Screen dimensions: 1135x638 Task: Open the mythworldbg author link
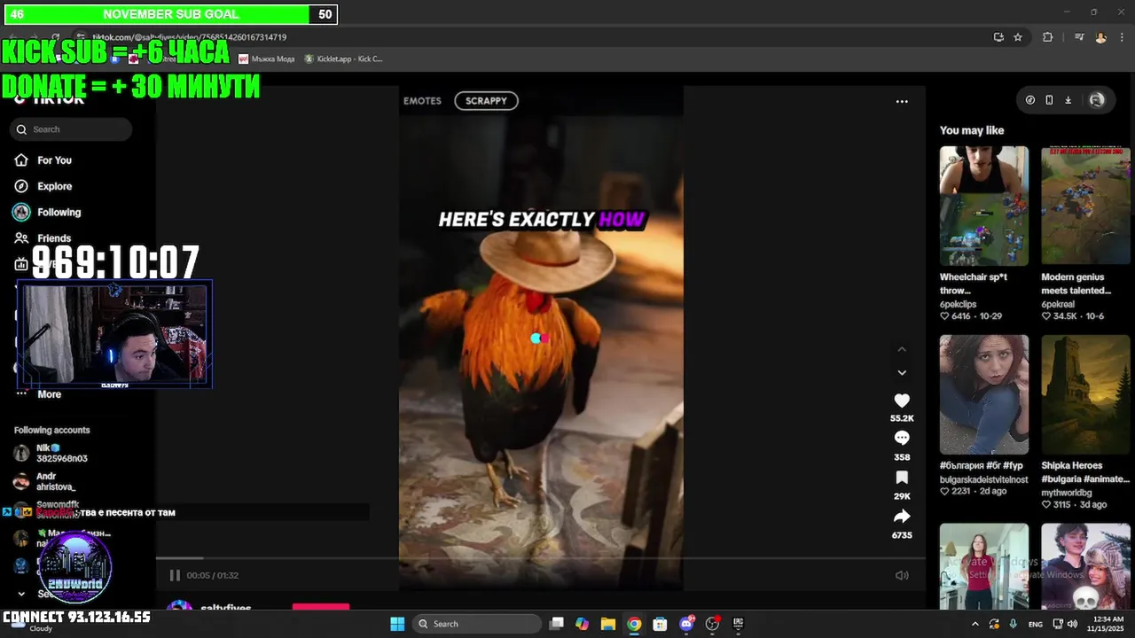coord(1067,493)
